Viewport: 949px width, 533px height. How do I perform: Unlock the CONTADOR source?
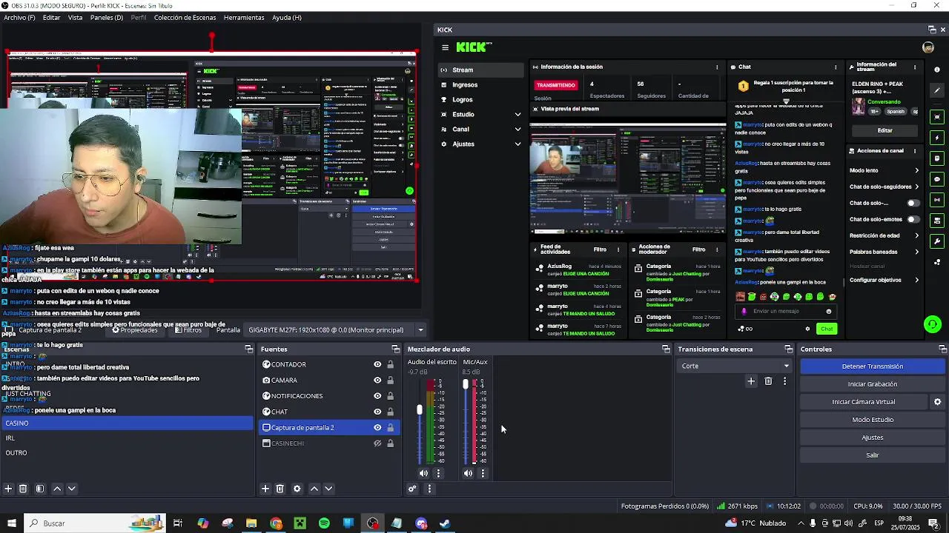point(390,364)
